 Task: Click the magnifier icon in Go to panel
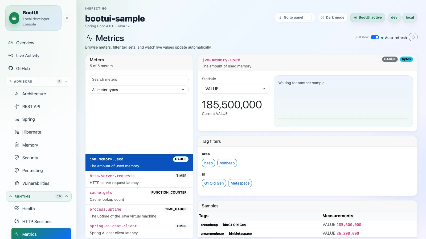(x=280, y=17)
